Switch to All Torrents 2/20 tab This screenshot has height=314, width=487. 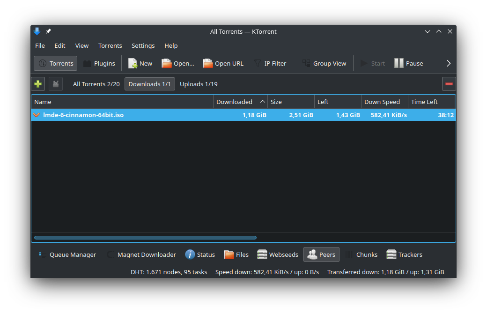tap(96, 84)
